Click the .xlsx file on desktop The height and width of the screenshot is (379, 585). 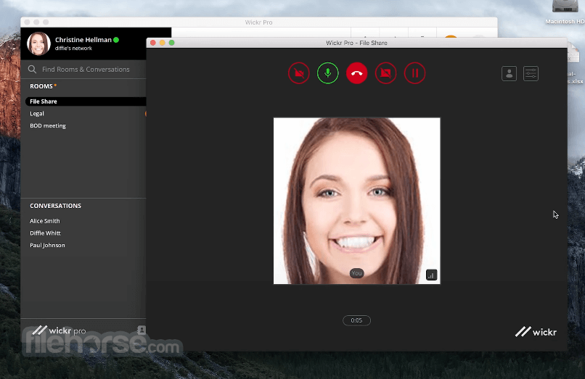point(575,63)
